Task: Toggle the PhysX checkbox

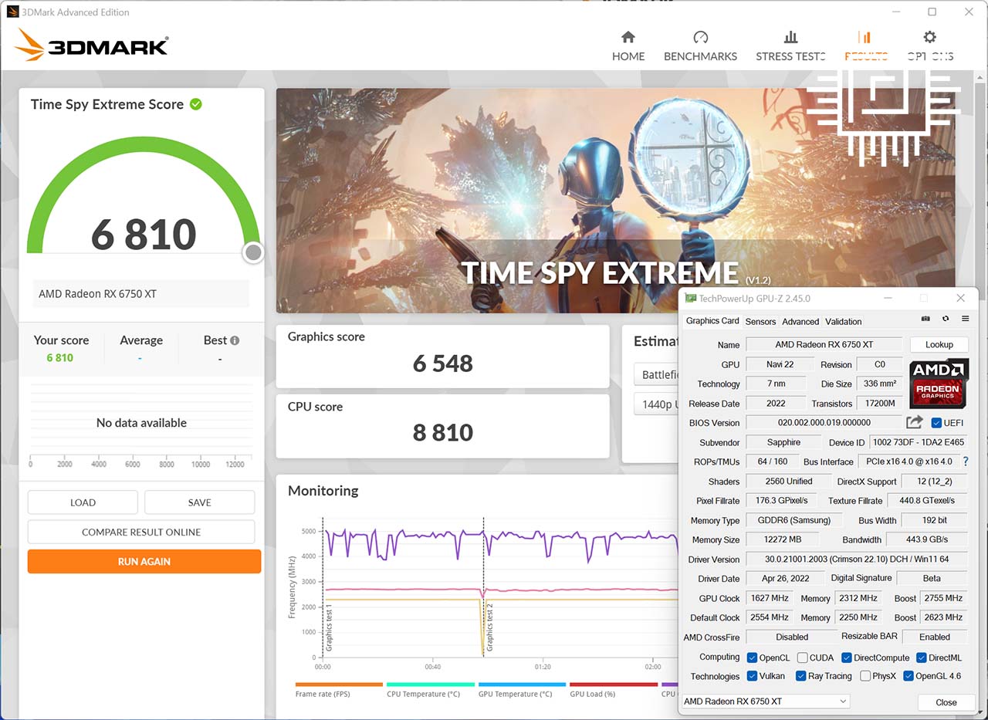Action: click(x=865, y=676)
